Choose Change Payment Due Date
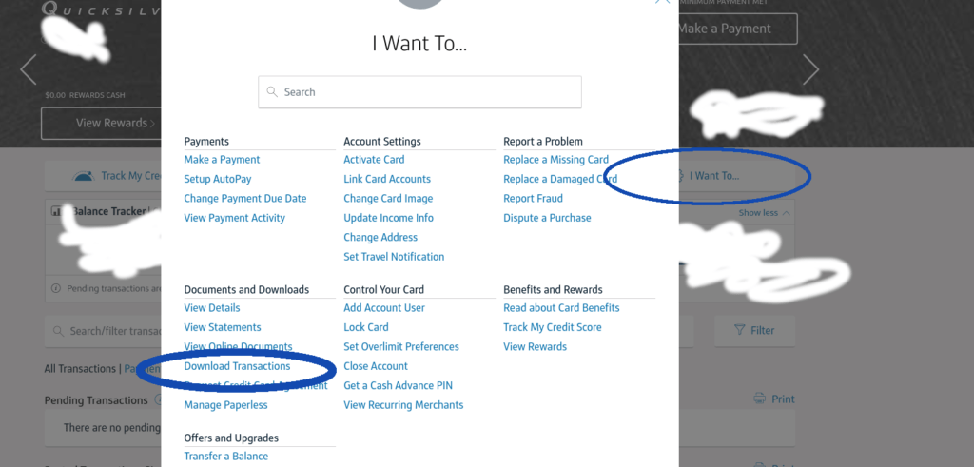974x467 pixels. (245, 199)
